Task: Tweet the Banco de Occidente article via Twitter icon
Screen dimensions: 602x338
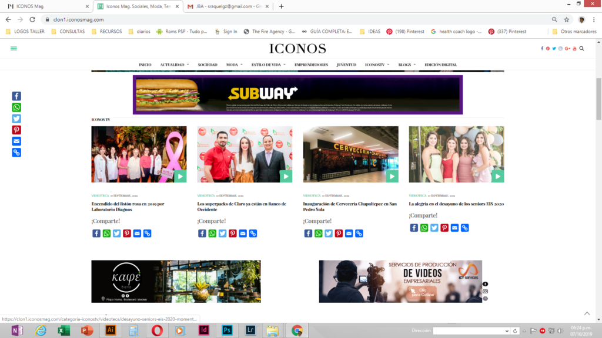Action: [222, 233]
